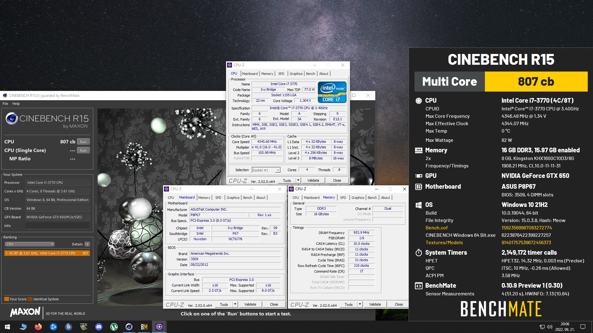Switch to BenchMate taskbar icon
Image resolution: width=593 pixels, height=333 pixels.
pyautogui.click(x=144, y=327)
